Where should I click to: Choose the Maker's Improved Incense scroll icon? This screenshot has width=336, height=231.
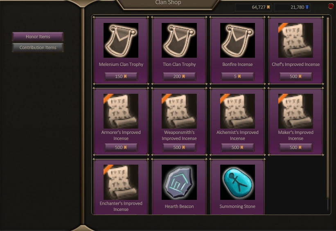pos(295,111)
